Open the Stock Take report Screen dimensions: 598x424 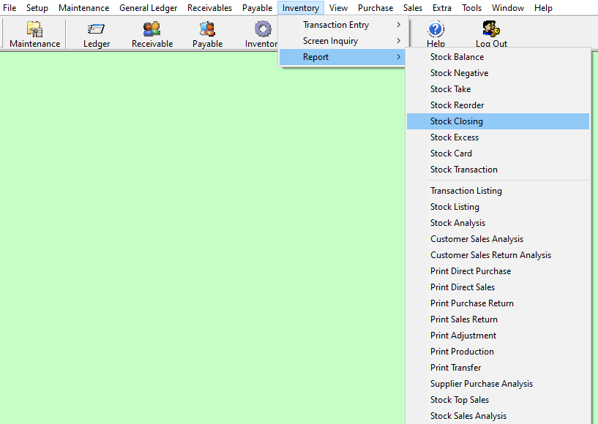498,89
